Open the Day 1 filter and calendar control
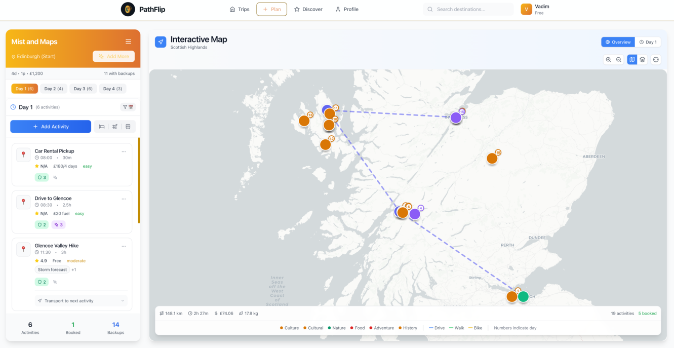674x348 pixels. [128, 107]
